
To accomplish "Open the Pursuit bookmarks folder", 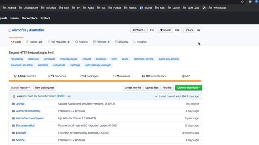I will (x=115, y=8).
